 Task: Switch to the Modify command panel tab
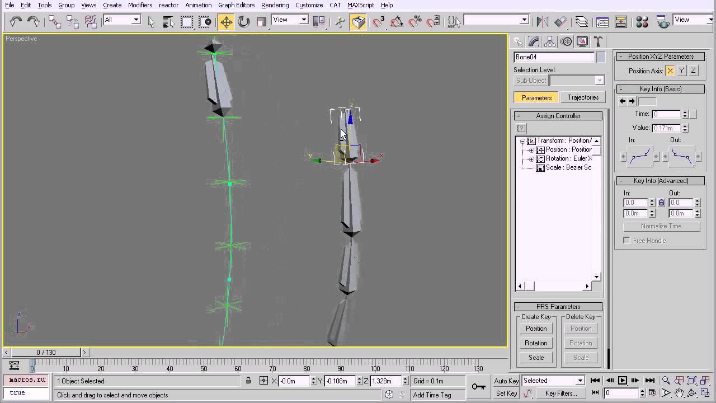[534, 42]
